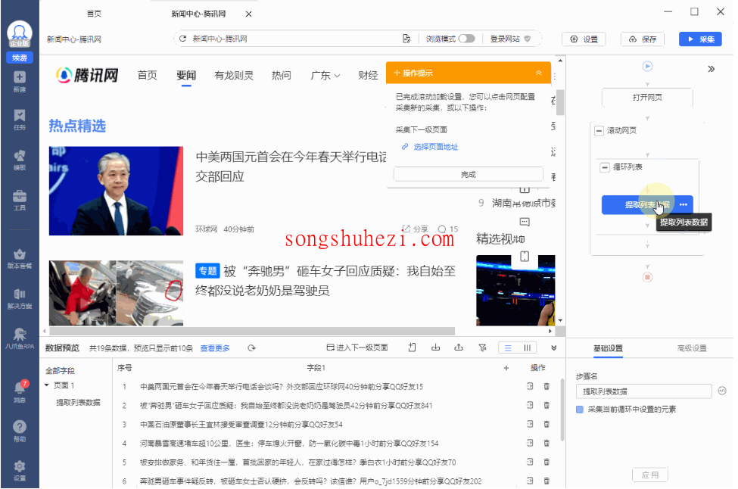The image size is (738, 489).
Task: Toggle the 浏览模式 switch
Action: point(466,39)
